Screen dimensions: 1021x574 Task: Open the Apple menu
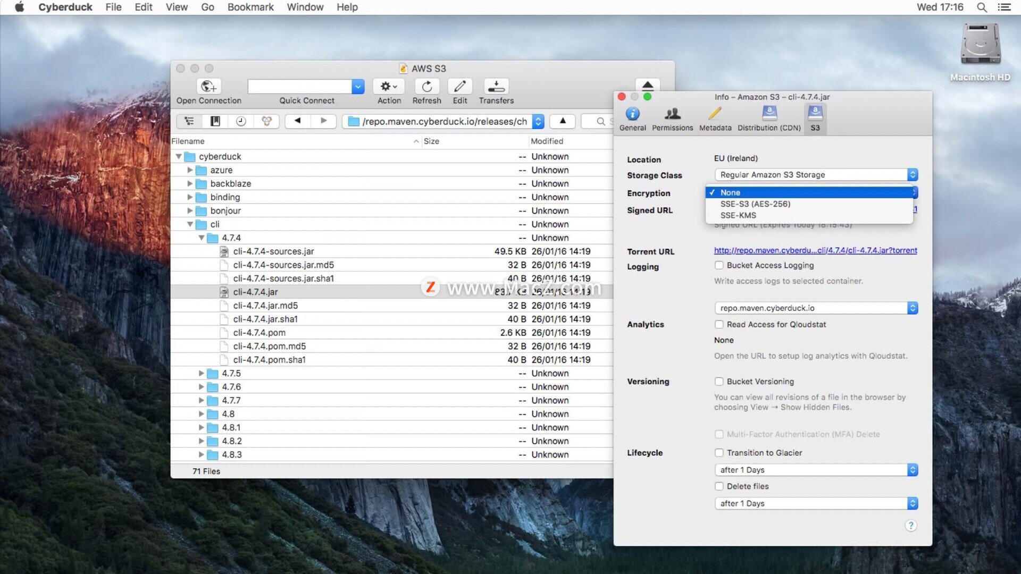19,7
